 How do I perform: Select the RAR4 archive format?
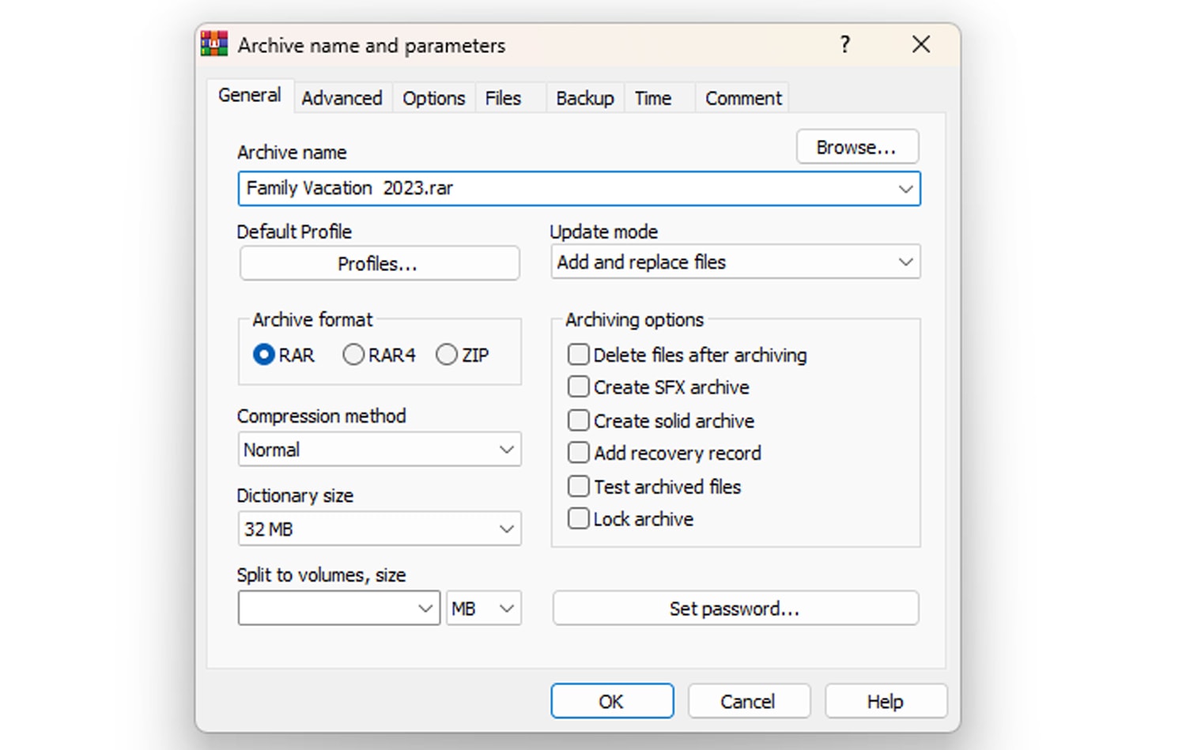click(x=353, y=355)
